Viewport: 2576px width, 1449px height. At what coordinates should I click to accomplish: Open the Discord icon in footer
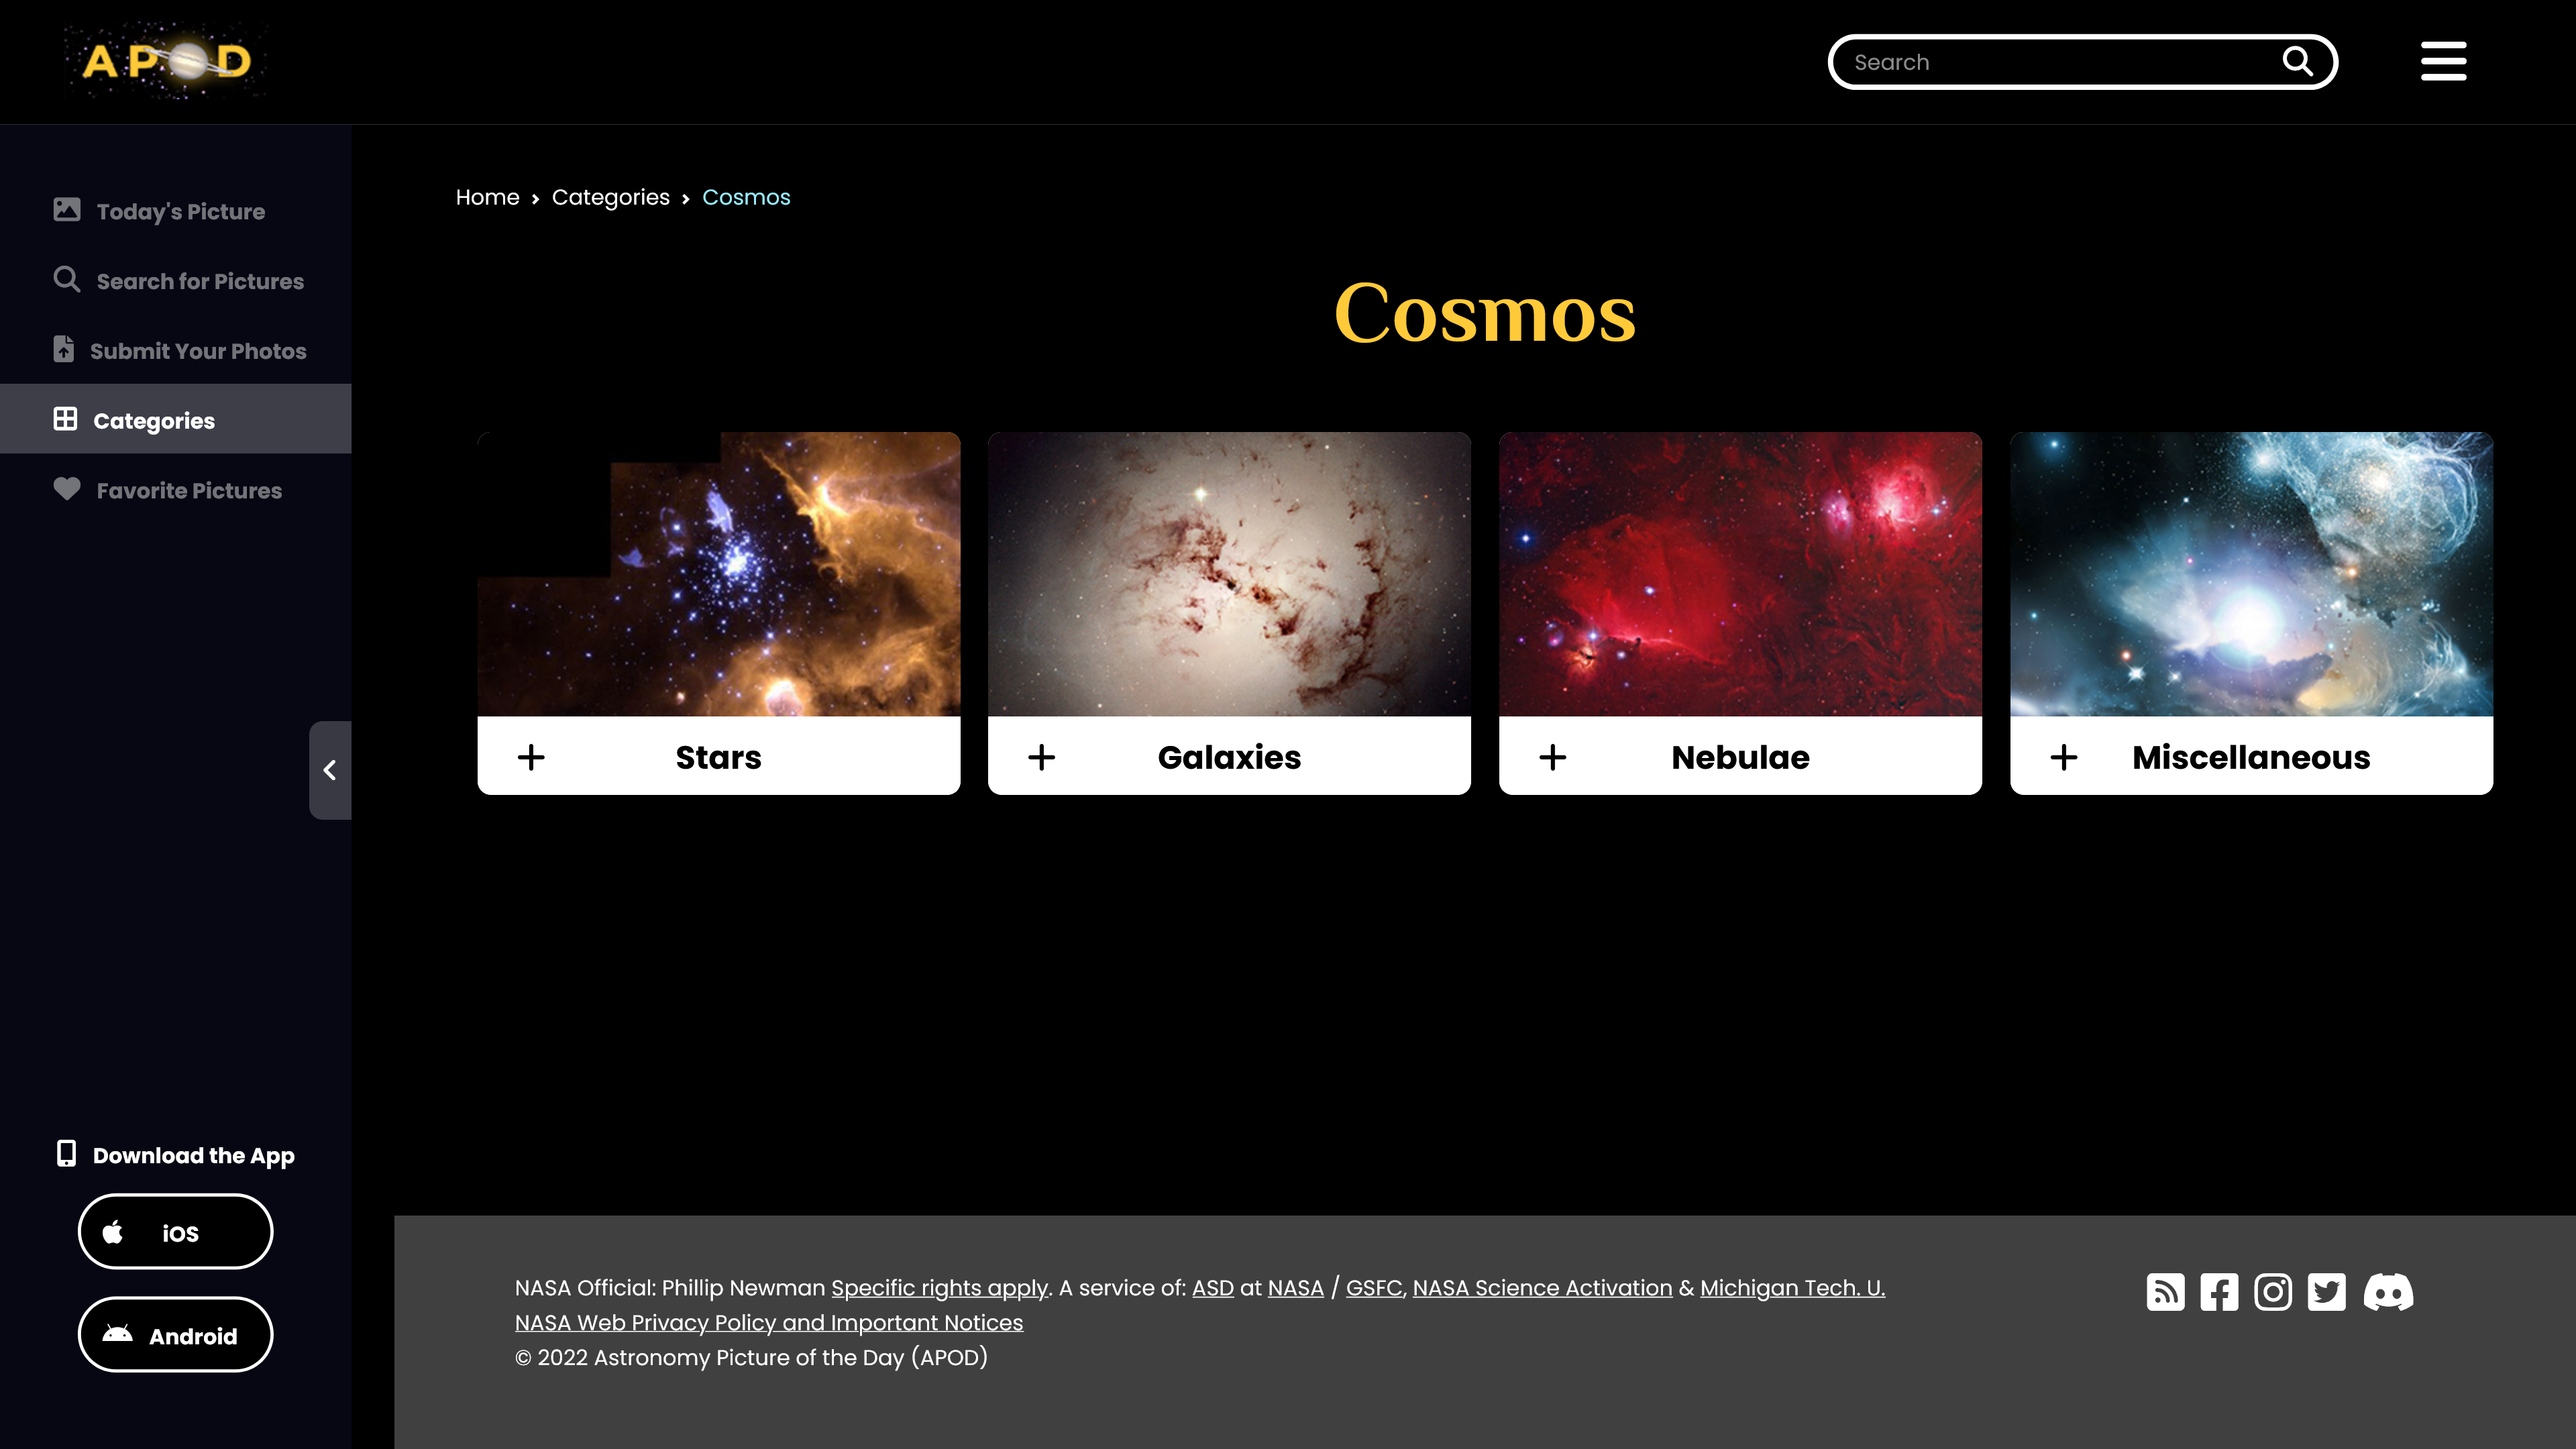pyautogui.click(x=2388, y=1292)
